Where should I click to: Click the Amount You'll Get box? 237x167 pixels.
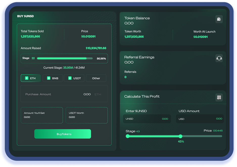click(x=42, y=115)
